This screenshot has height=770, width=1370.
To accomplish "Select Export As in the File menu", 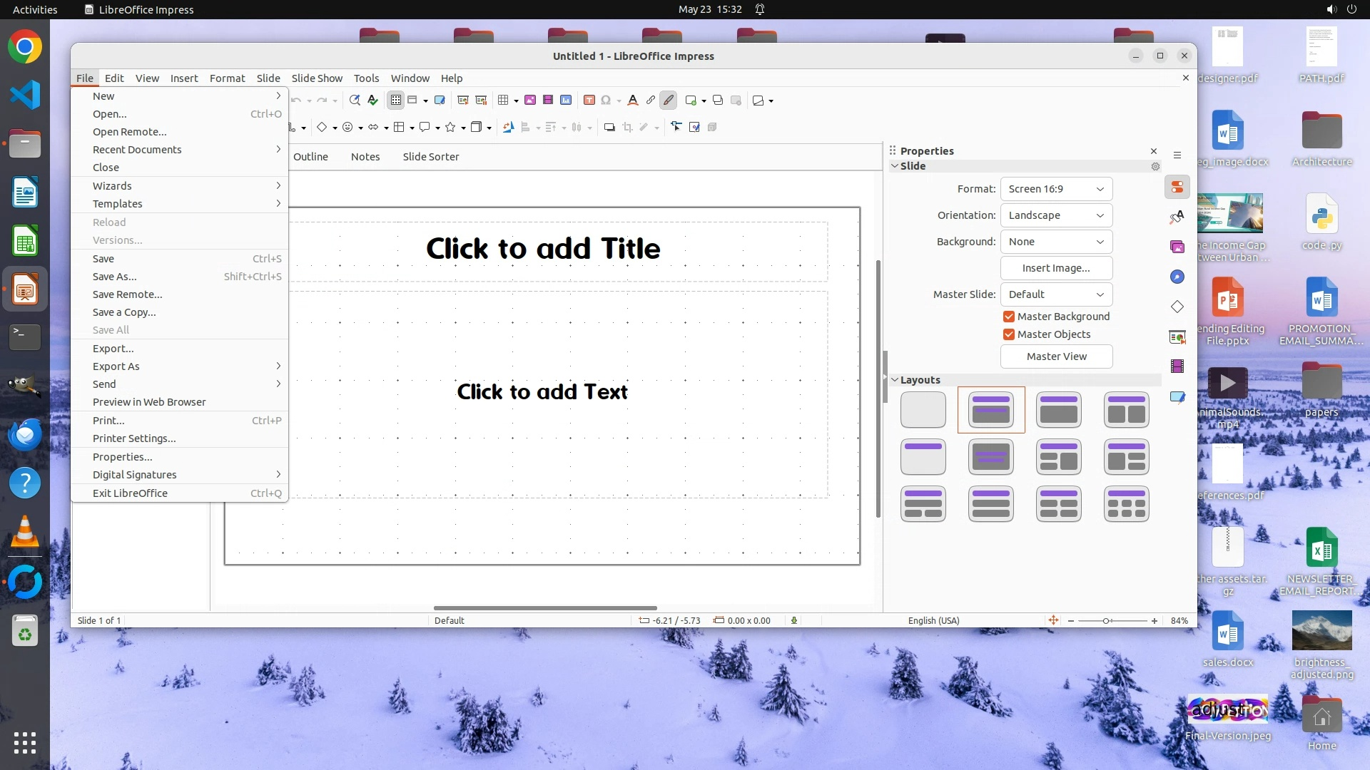I will tap(116, 366).
